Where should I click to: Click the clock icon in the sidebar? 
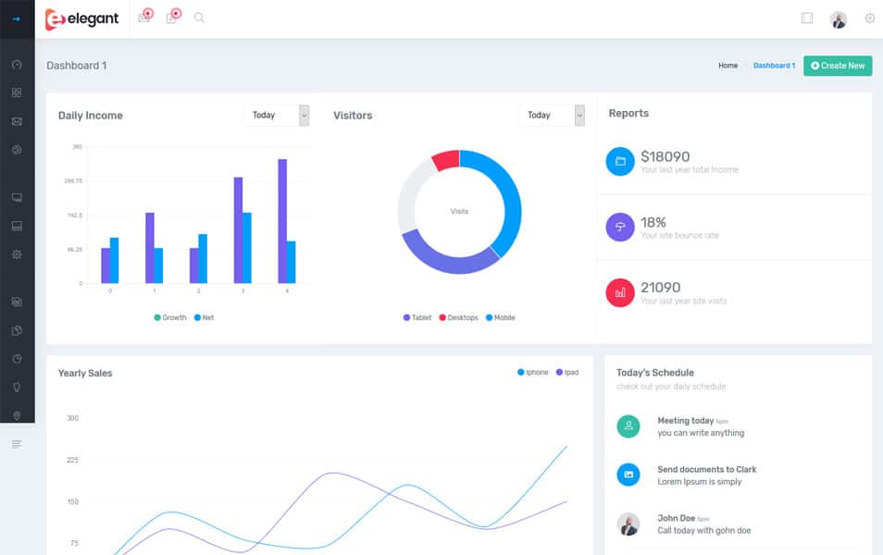(17, 357)
